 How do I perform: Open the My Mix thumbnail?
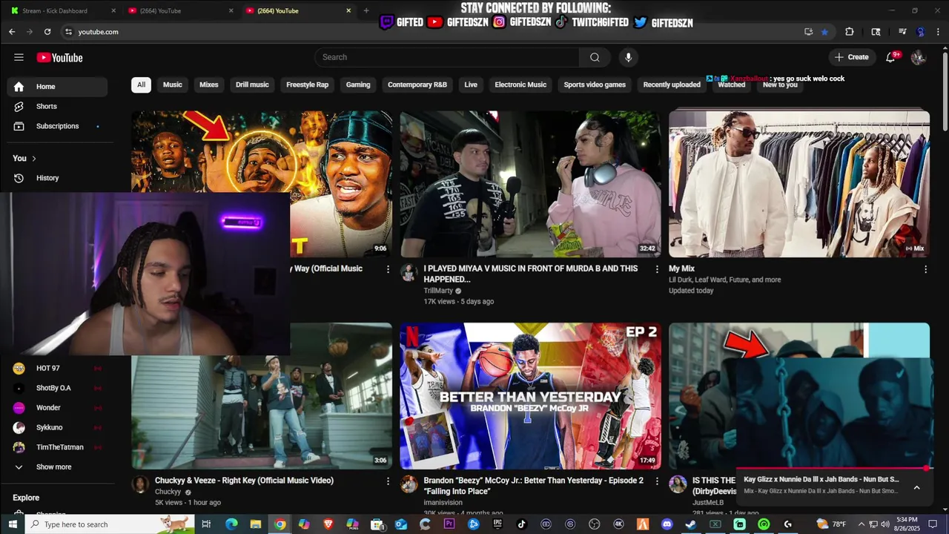[x=799, y=184]
